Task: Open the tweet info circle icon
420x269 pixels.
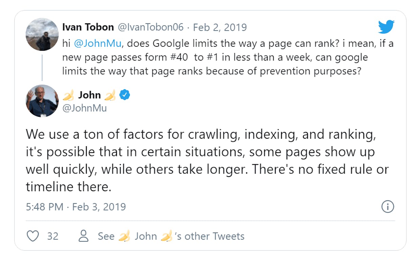Action: [x=387, y=206]
